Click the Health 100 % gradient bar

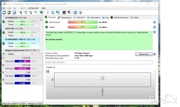pos(83,27)
